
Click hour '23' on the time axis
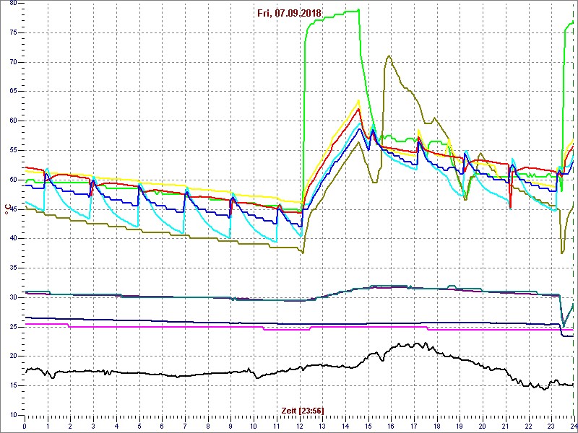[x=551, y=424]
